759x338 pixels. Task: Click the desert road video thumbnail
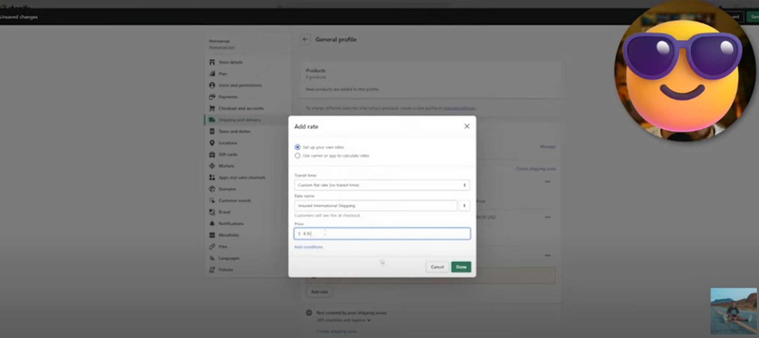pos(734,311)
